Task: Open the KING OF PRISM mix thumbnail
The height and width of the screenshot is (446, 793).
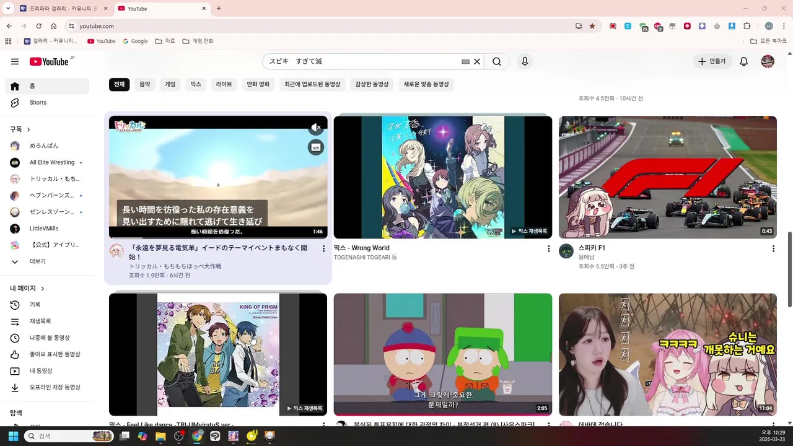Action: (x=218, y=354)
